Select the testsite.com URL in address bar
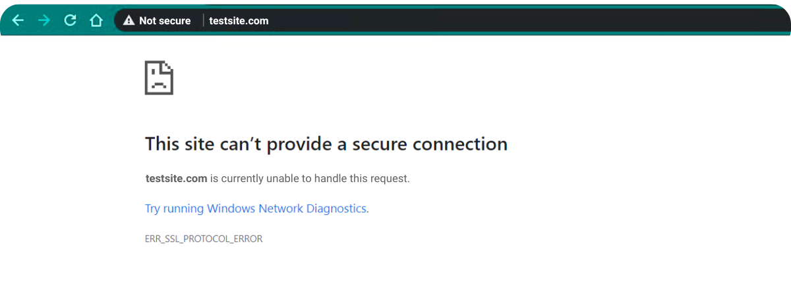This screenshot has width=791, height=284. 239,20
